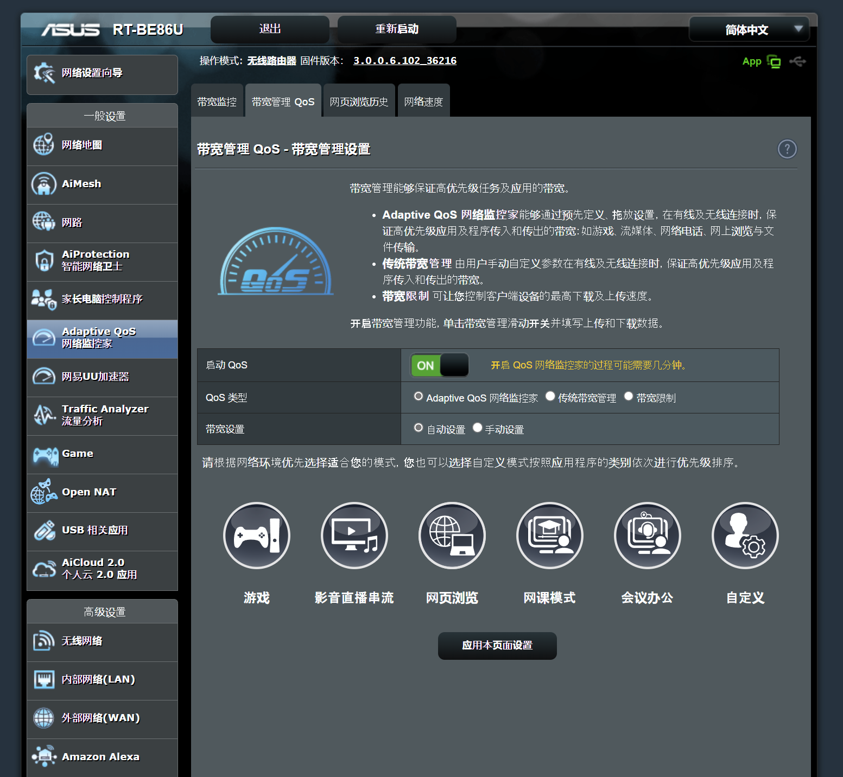Select Adaptive QoS 网络监控家 radio button

click(419, 397)
